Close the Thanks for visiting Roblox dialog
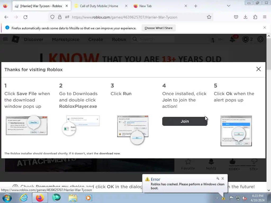 [258, 69]
